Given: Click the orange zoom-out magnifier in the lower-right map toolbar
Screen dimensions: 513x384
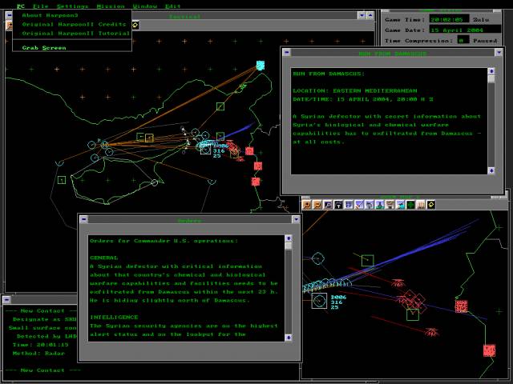Looking at the screenshot, I should click(317, 205).
